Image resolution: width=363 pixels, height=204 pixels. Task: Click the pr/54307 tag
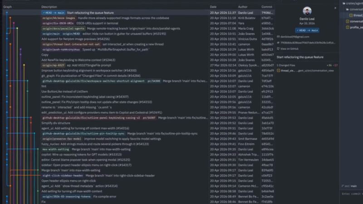click(x=149, y=118)
